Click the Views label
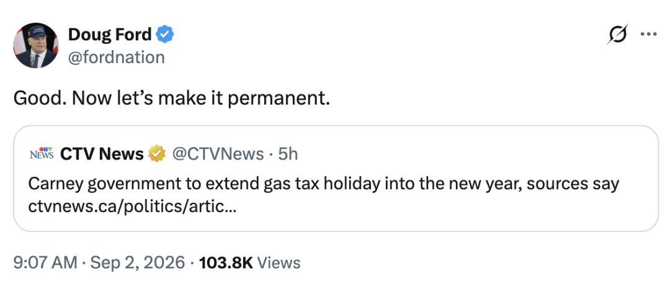Screen dimensions: 670x282 click(x=279, y=262)
